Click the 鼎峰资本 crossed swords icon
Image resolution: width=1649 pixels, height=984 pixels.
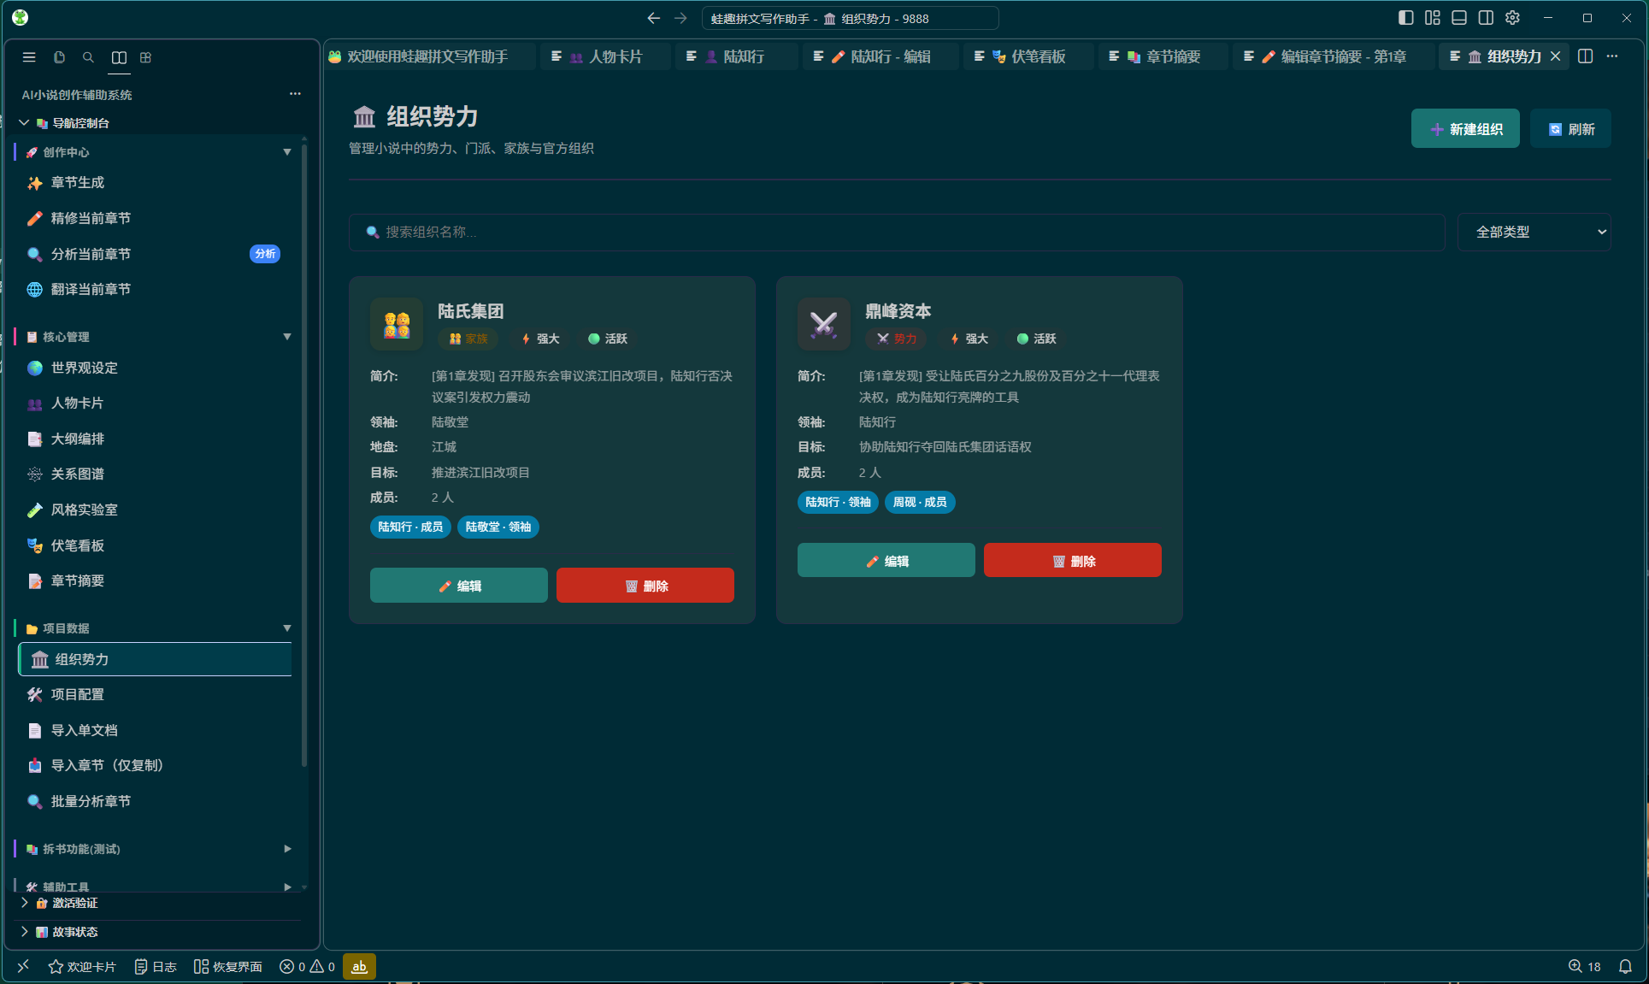coord(824,324)
